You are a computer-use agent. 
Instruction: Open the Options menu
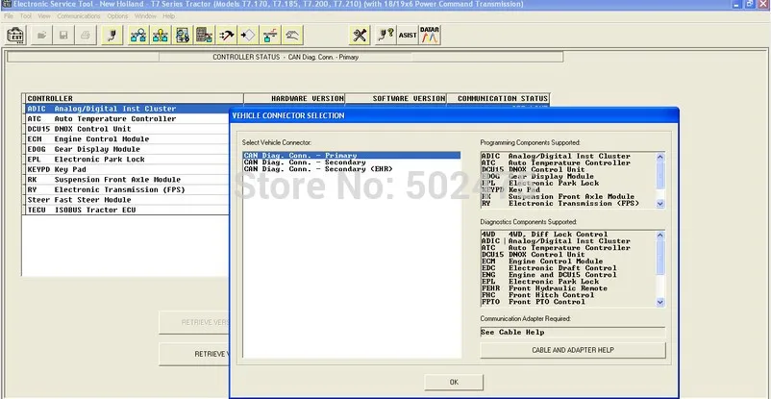click(x=117, y=16)
